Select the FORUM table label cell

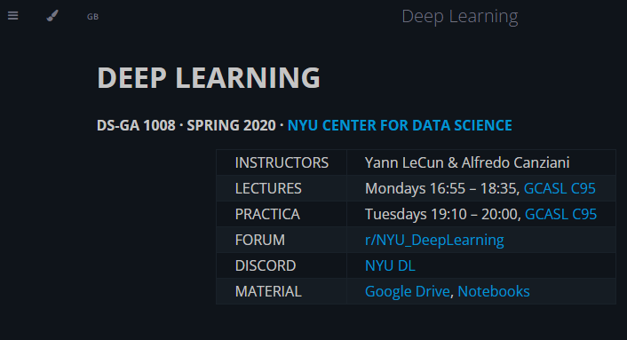point(282,240)
